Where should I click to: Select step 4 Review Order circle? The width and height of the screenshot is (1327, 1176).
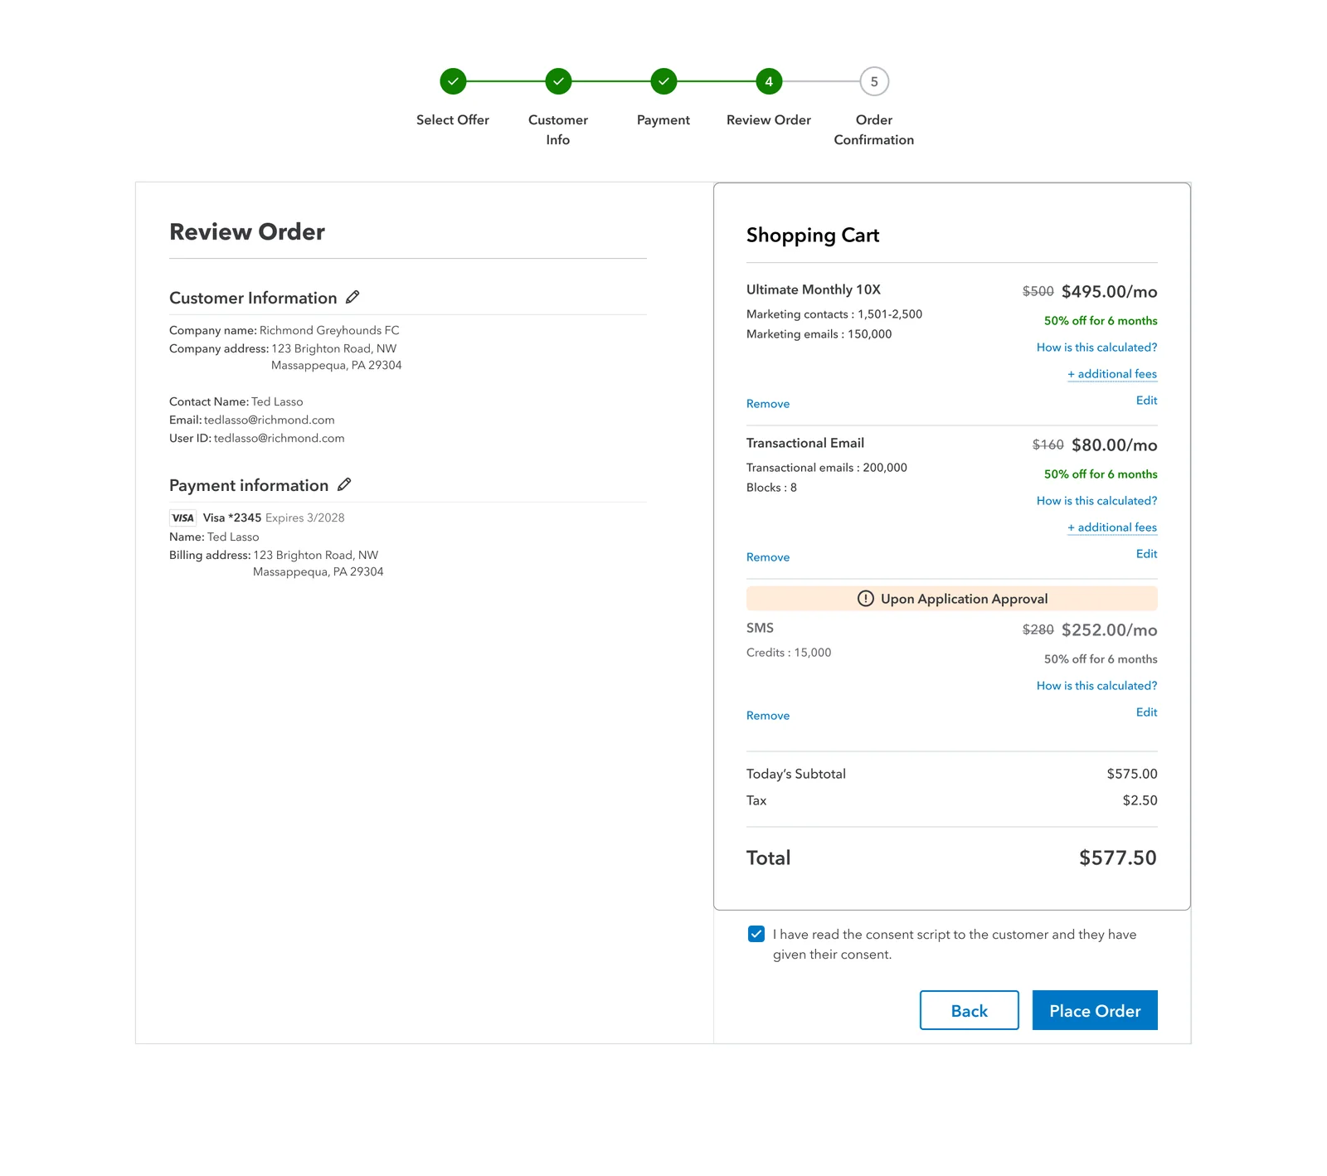coord(769,81)
